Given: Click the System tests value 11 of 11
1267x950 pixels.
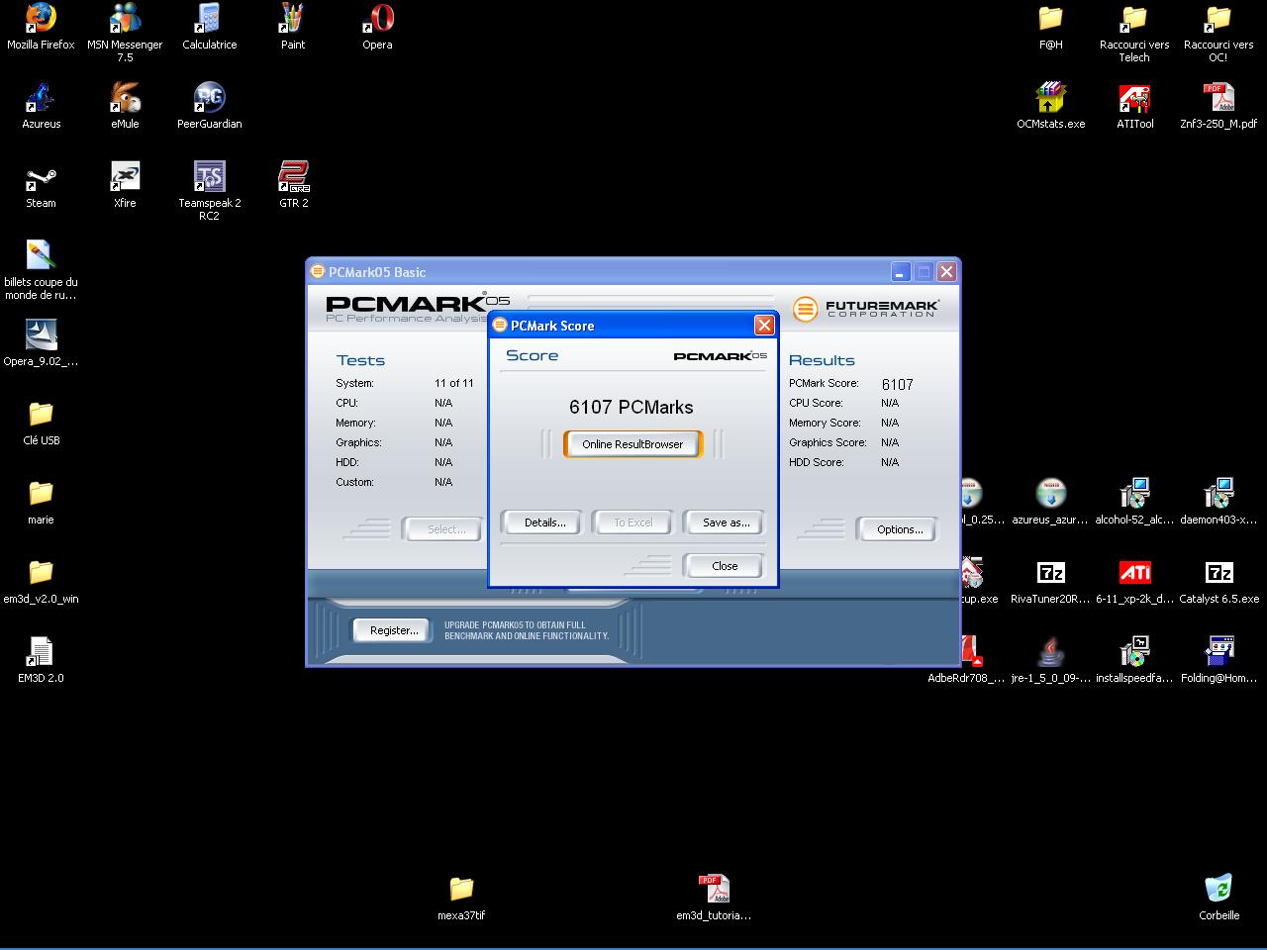Looking at the screenshot, I should [453, 383].
